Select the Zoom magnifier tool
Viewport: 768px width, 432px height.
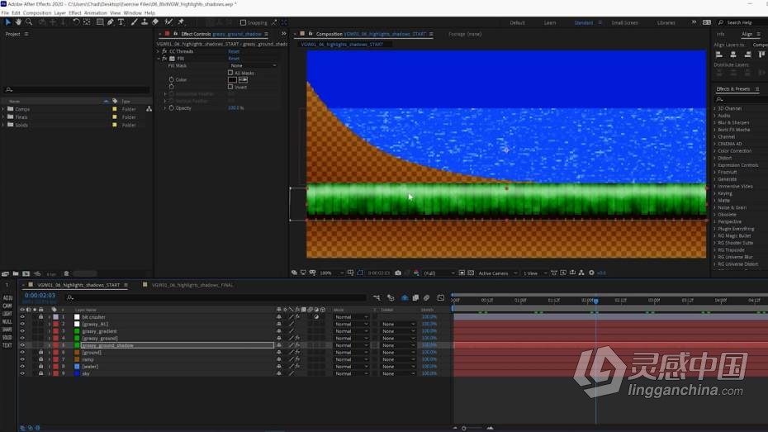coord(29,22)
